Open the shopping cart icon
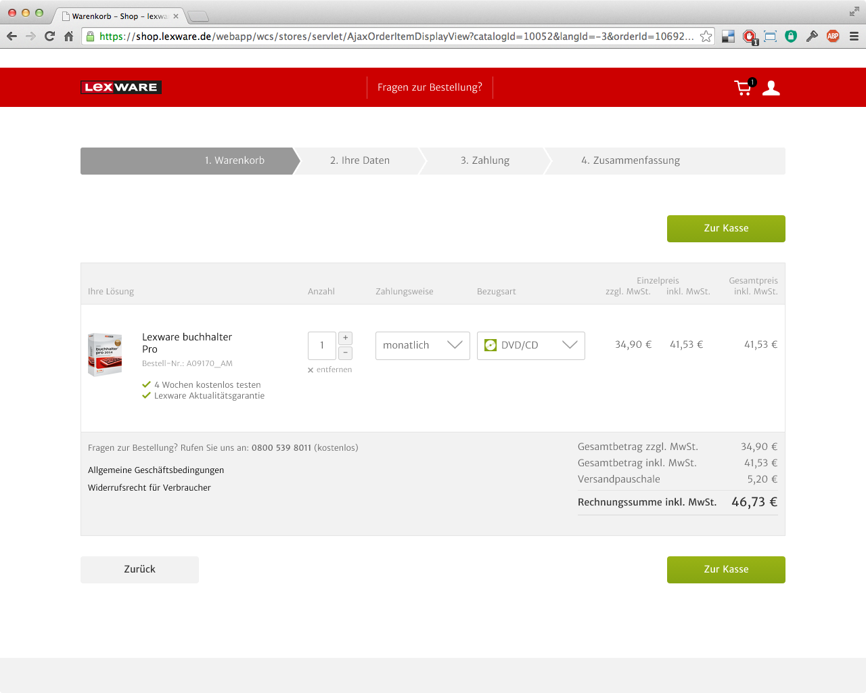This screenshot has width=866, height=693. pyautogui.click(x=744, y=87)
